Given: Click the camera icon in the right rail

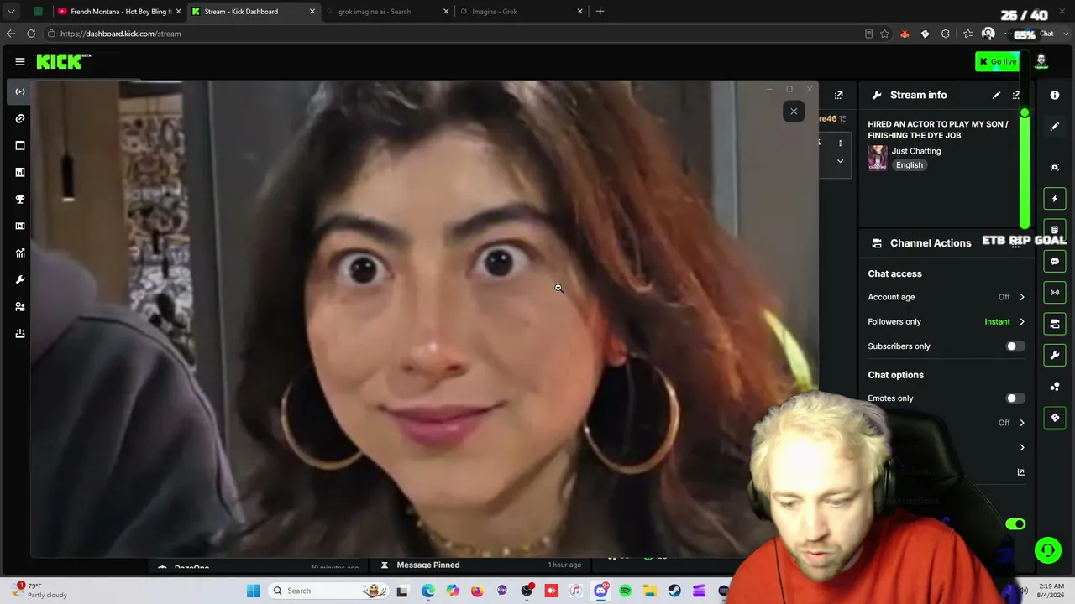Looking at the screenshot, I should coord(1055,323).
